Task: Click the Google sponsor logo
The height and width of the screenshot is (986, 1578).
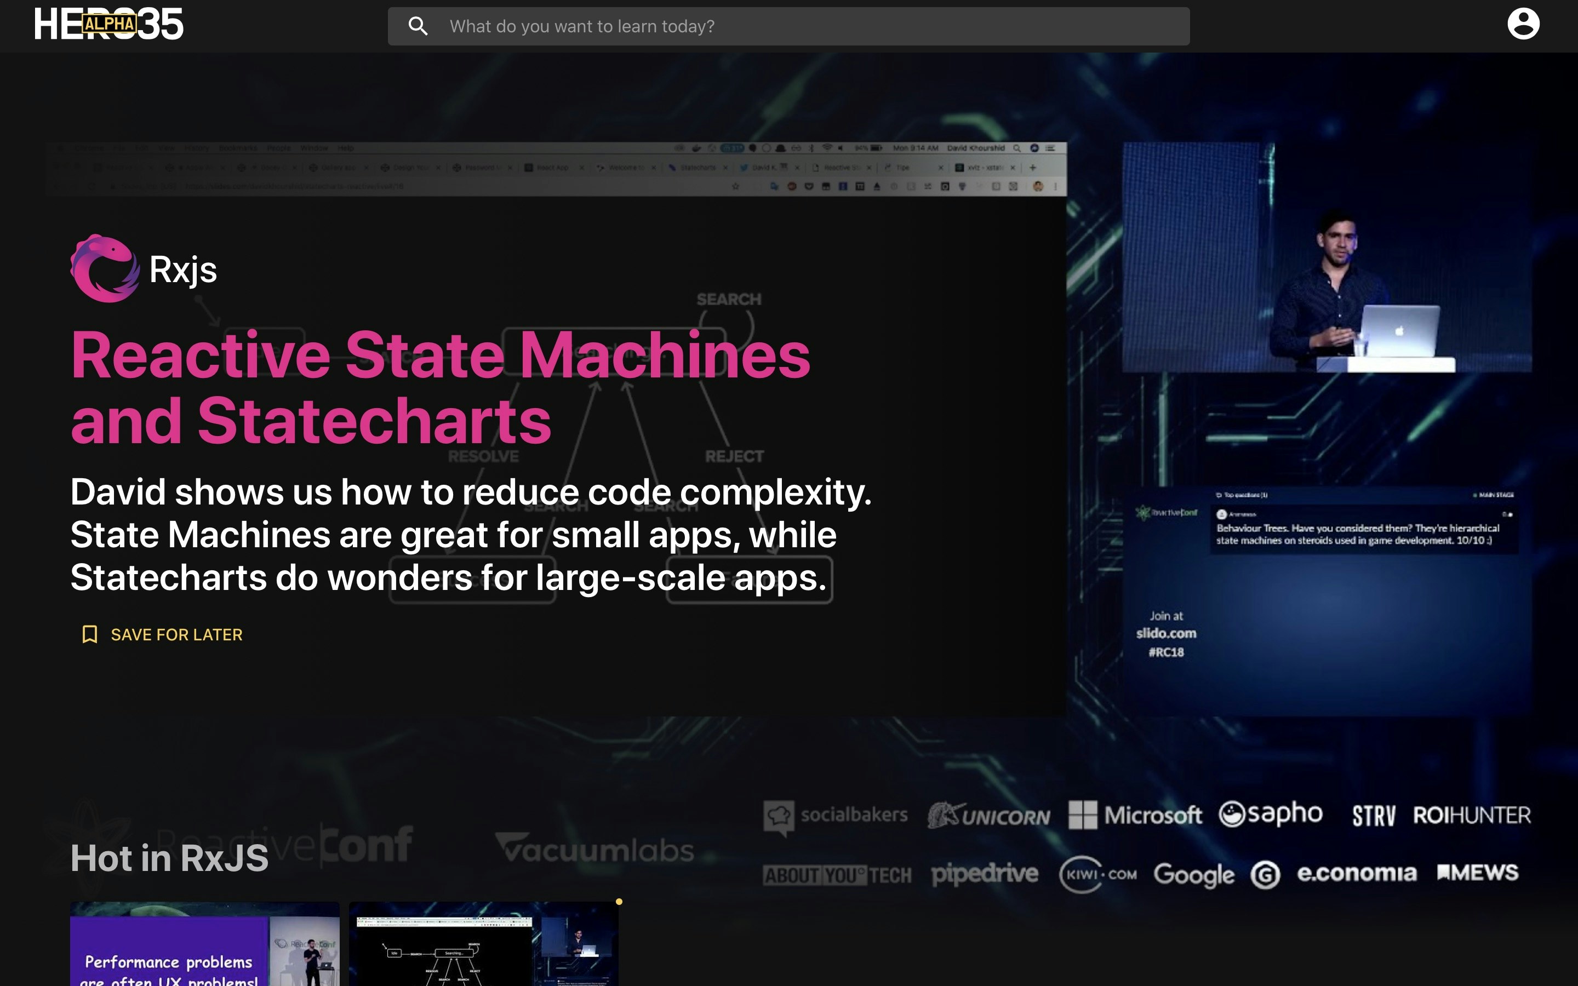Action: coord(1193,874)
